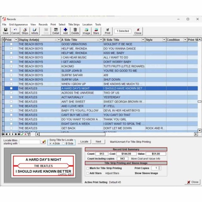Open the File menu
This screenshot has height=202, width=202.
(x=4, y=25)
